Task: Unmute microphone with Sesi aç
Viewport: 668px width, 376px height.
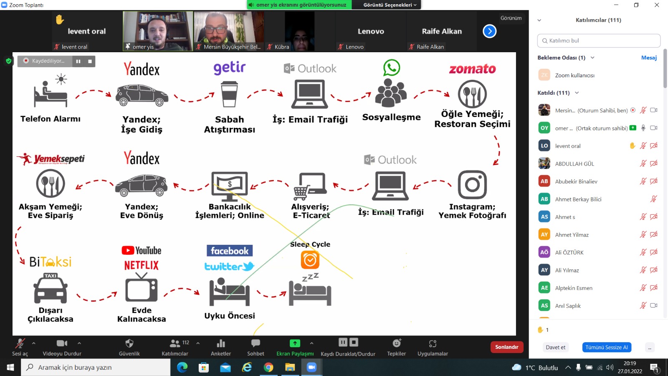Action: coord(20,343)
